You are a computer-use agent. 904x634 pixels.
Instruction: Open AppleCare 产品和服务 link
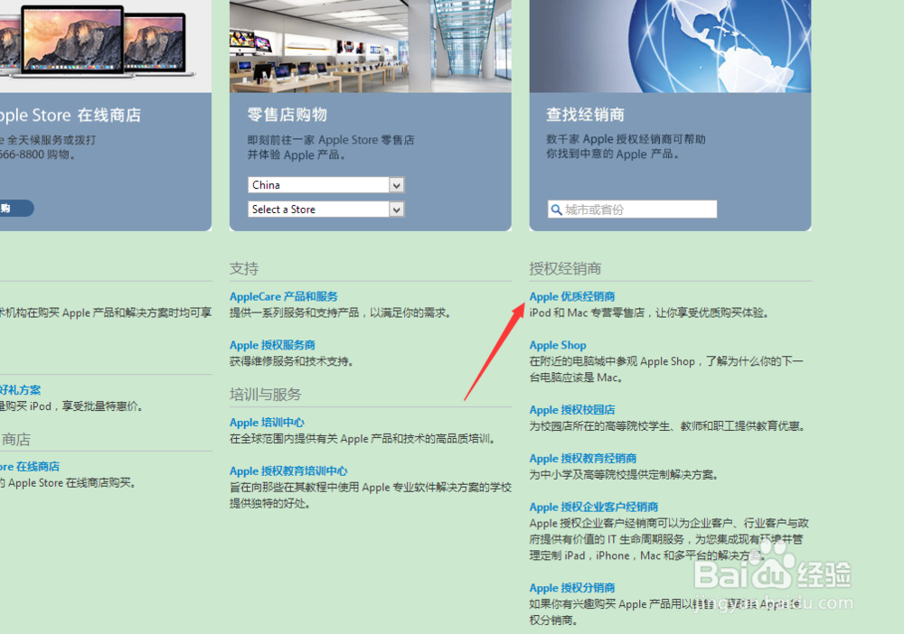[284, 296]
